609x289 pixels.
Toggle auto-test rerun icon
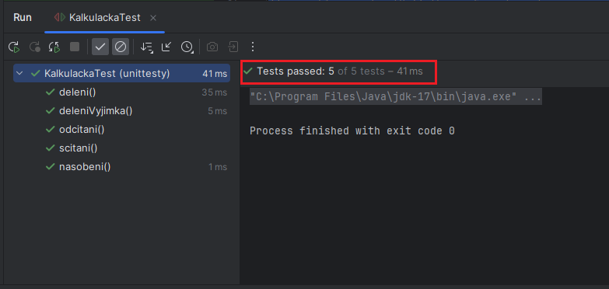(x=54, y=47)
